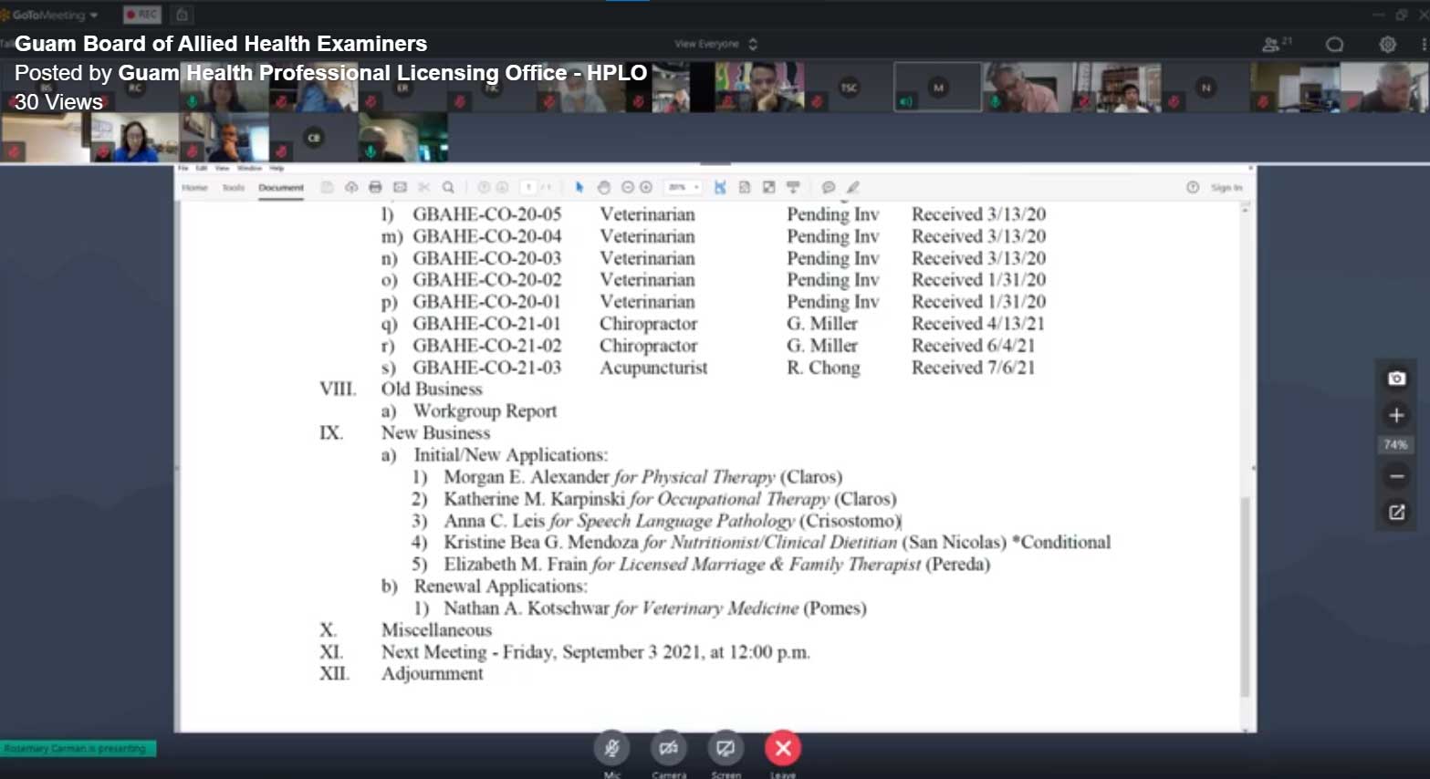Viewport: 1430px width, 779px height.
Task: Click the Acrobat zoom in plus icon
Action: 646,187
